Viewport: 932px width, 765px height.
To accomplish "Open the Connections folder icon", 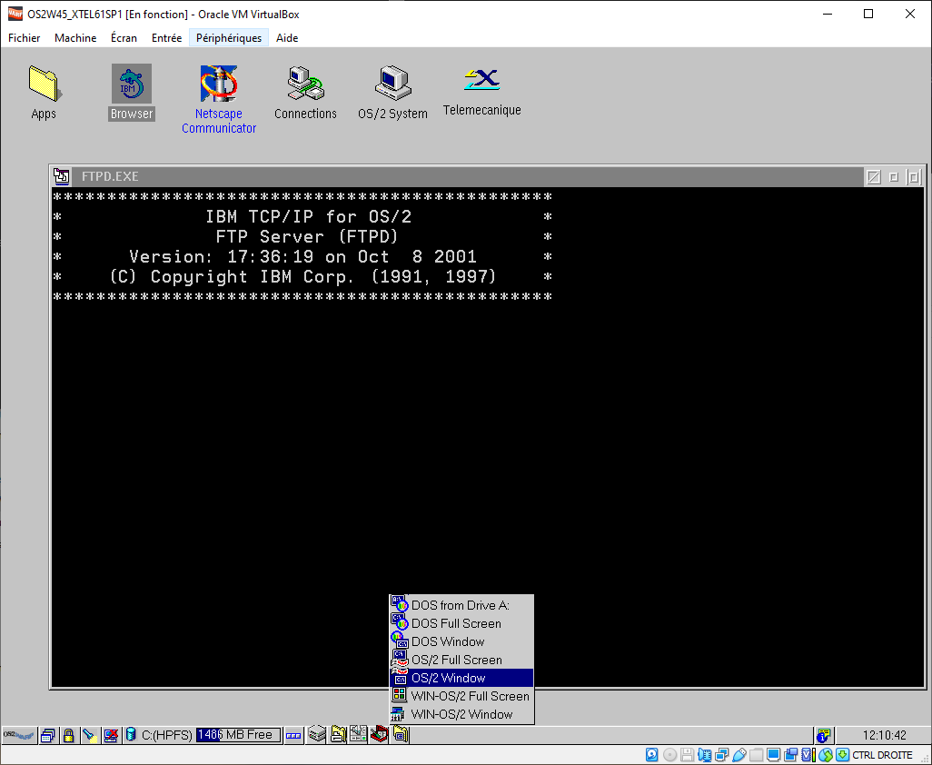I will pos(305,84).
